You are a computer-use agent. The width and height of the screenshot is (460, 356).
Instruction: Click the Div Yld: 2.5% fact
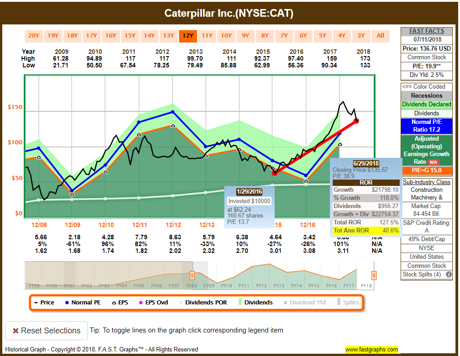426,75
